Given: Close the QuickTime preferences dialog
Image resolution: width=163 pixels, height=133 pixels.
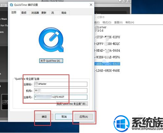Looking at the screenshot, I should tap(91, 5).
